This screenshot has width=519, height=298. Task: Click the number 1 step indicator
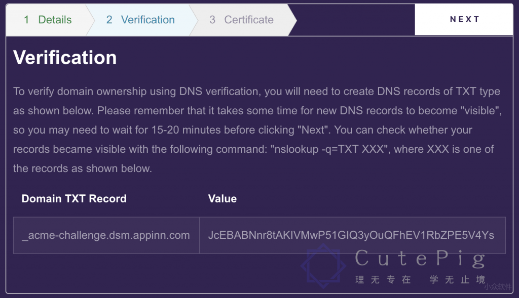(x=26, y=20)
